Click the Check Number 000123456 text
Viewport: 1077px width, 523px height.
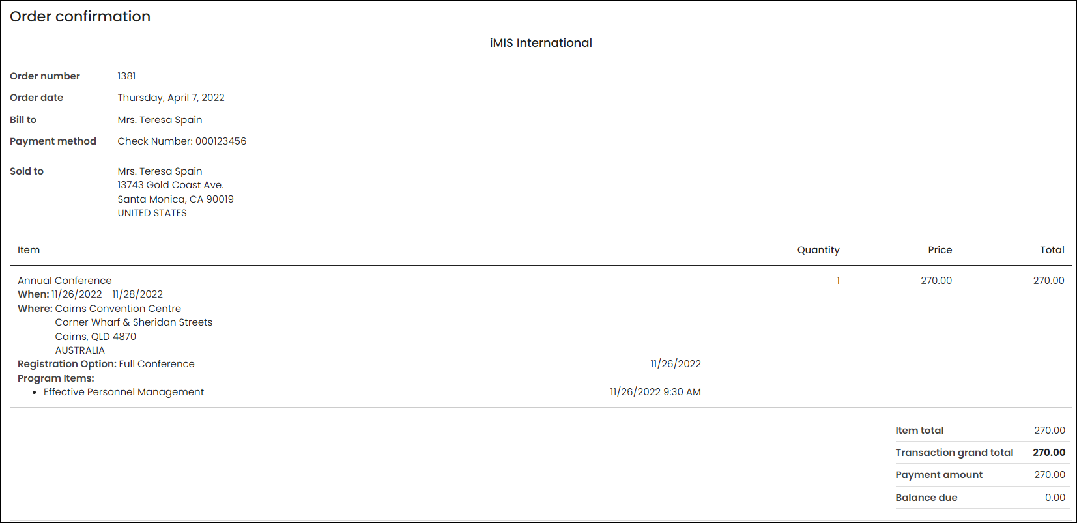pyautogui.click(x=182, y=141)
